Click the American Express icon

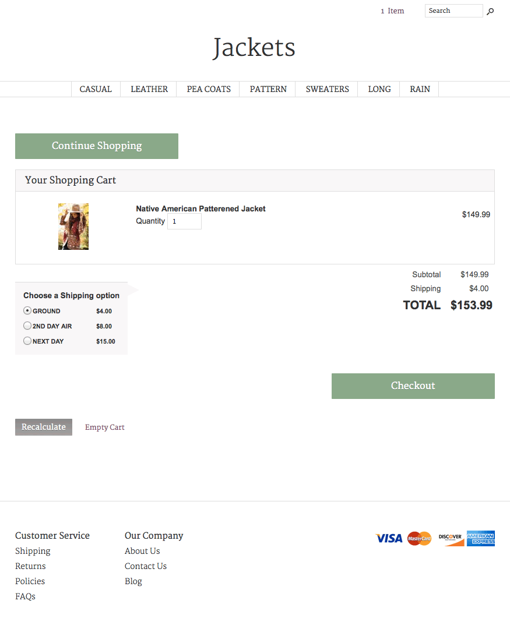point(481,539)
